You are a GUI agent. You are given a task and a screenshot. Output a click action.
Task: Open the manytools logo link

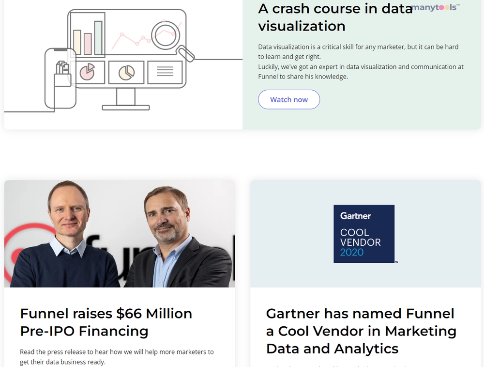click(436, 7)
